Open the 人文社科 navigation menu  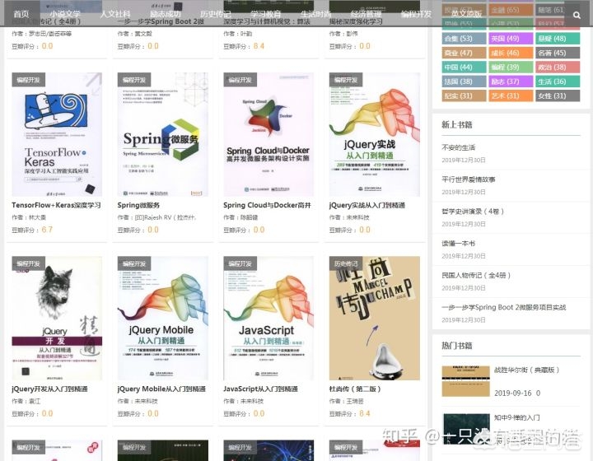(x=115, y=14)
